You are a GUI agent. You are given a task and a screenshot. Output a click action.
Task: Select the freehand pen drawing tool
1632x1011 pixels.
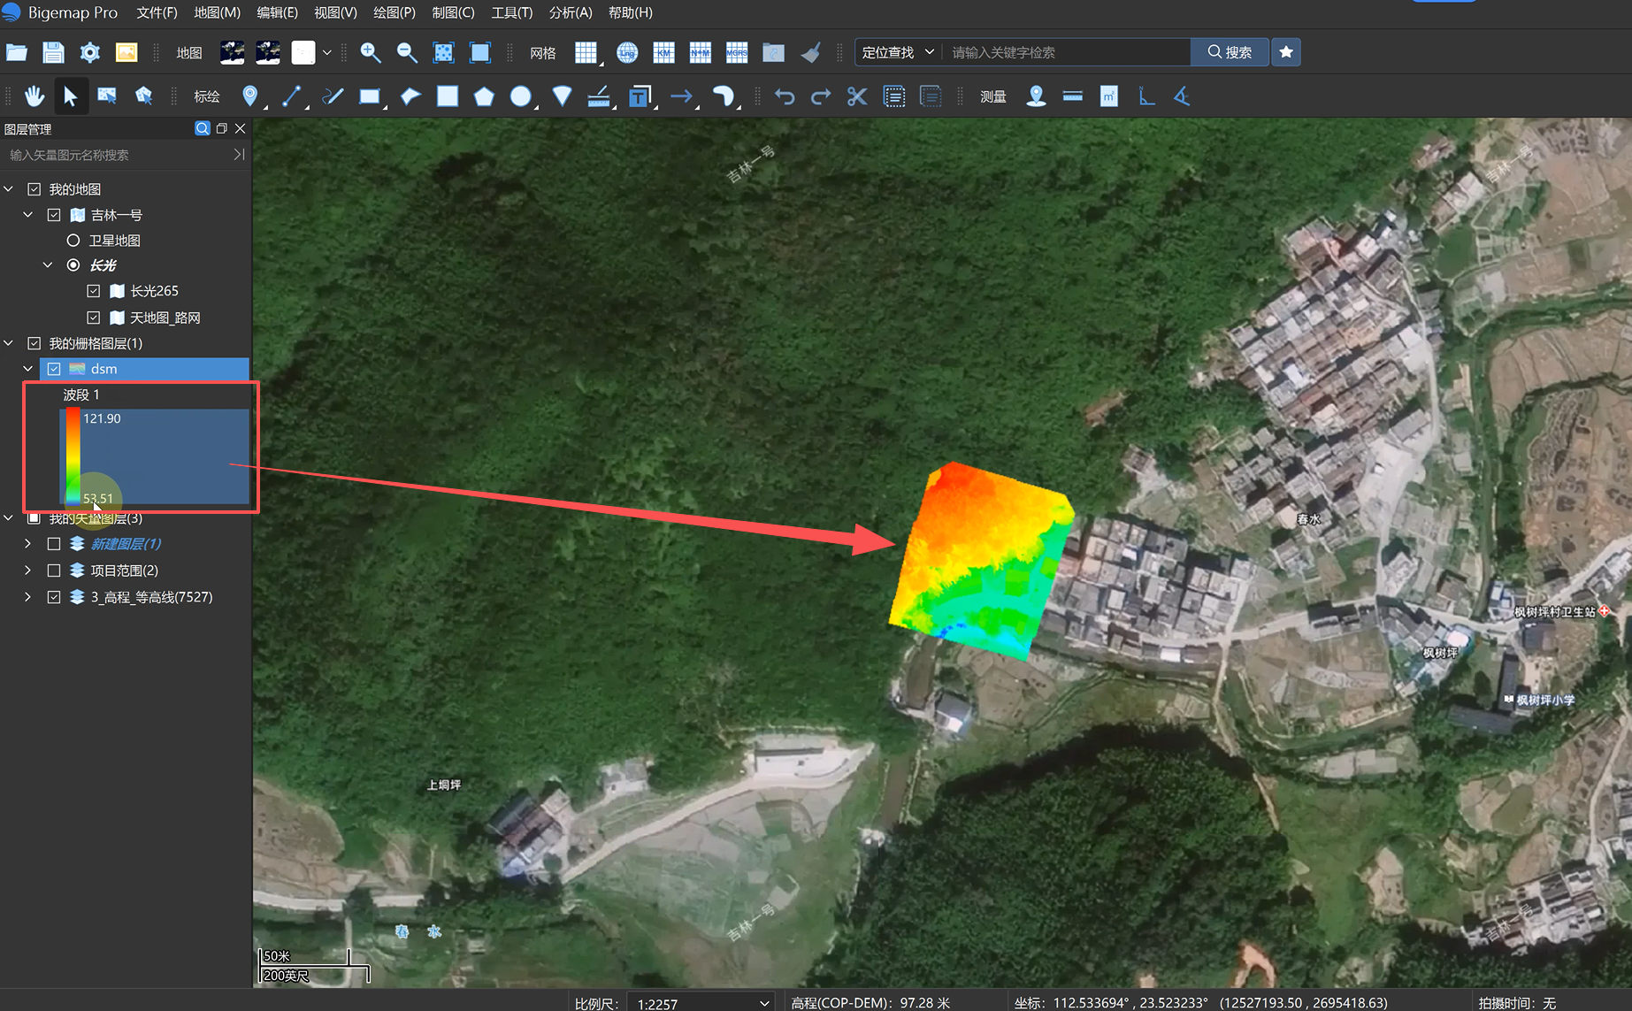[x=333, y=96]
